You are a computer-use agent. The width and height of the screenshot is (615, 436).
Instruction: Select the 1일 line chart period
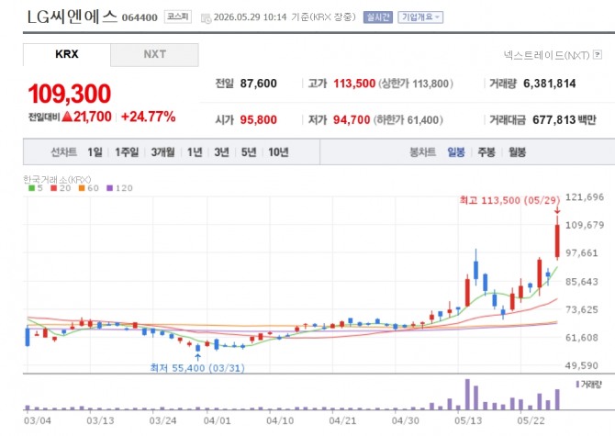coord(95,152)
